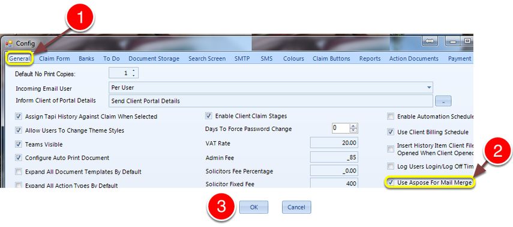The width and height of the screenshot is (513, 227).
Task: Confirm settings with the OK button
Action: pos(254,207)
